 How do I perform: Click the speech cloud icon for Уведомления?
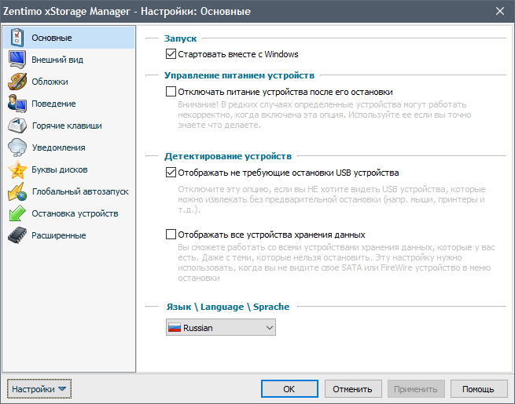17,147
